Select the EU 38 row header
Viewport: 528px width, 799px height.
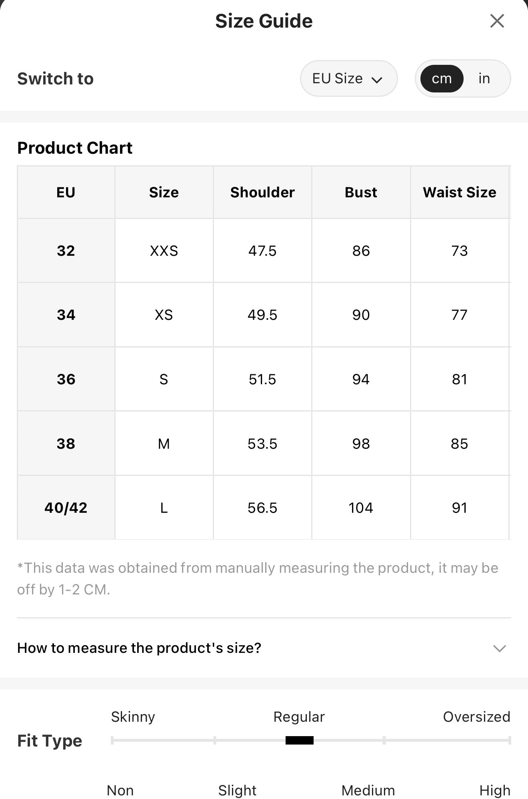66,444
